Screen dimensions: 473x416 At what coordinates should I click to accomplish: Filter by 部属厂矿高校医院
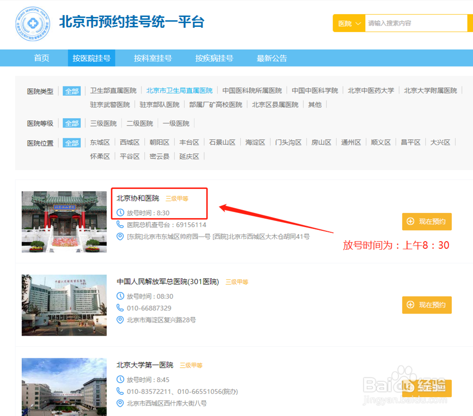pos(216,104)
